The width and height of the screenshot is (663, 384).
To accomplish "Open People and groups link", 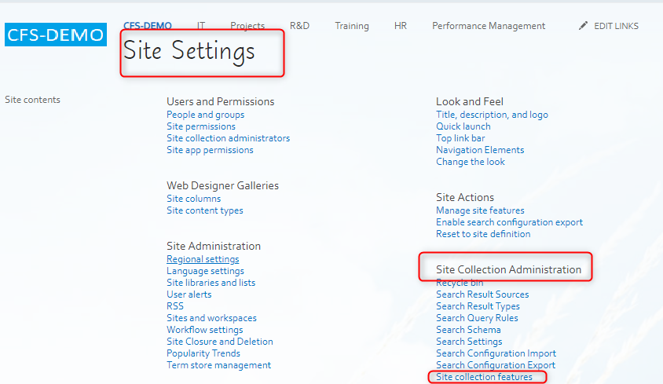I will point(206,115).
